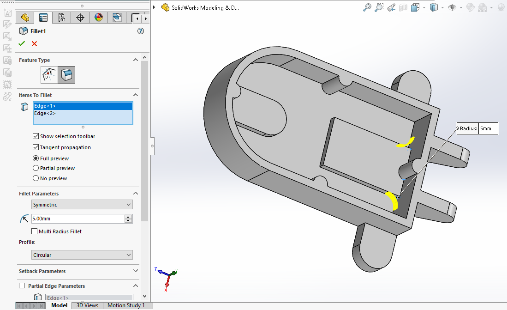Expand the Setback Parameters section

pyautogui.click(x=135, y=271)
